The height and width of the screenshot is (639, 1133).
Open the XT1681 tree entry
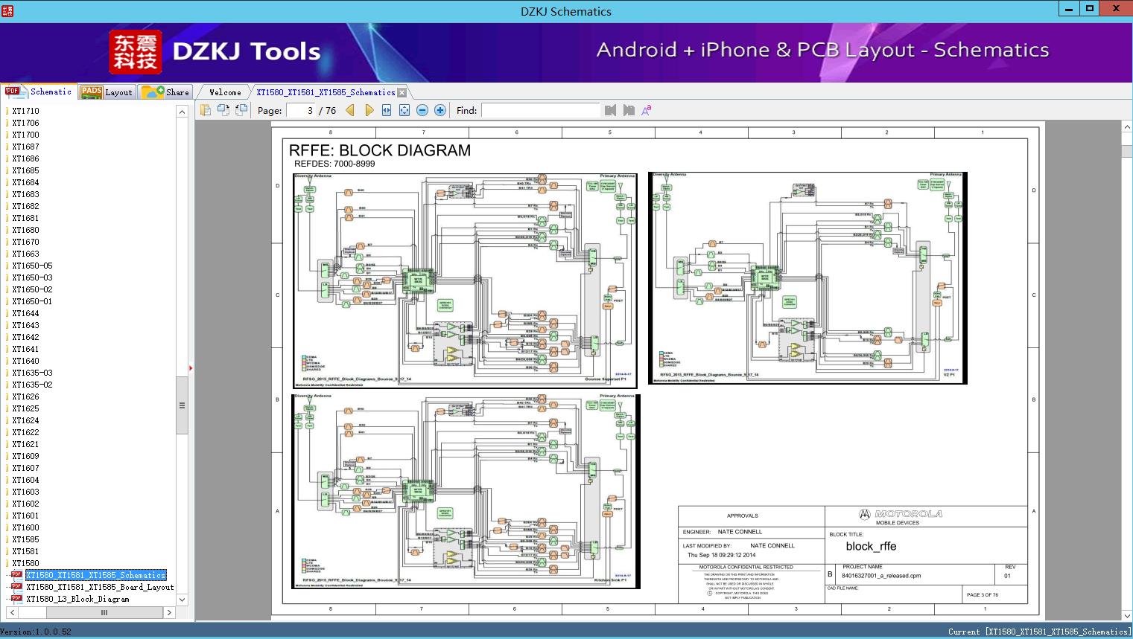click(x=25, y=218)
